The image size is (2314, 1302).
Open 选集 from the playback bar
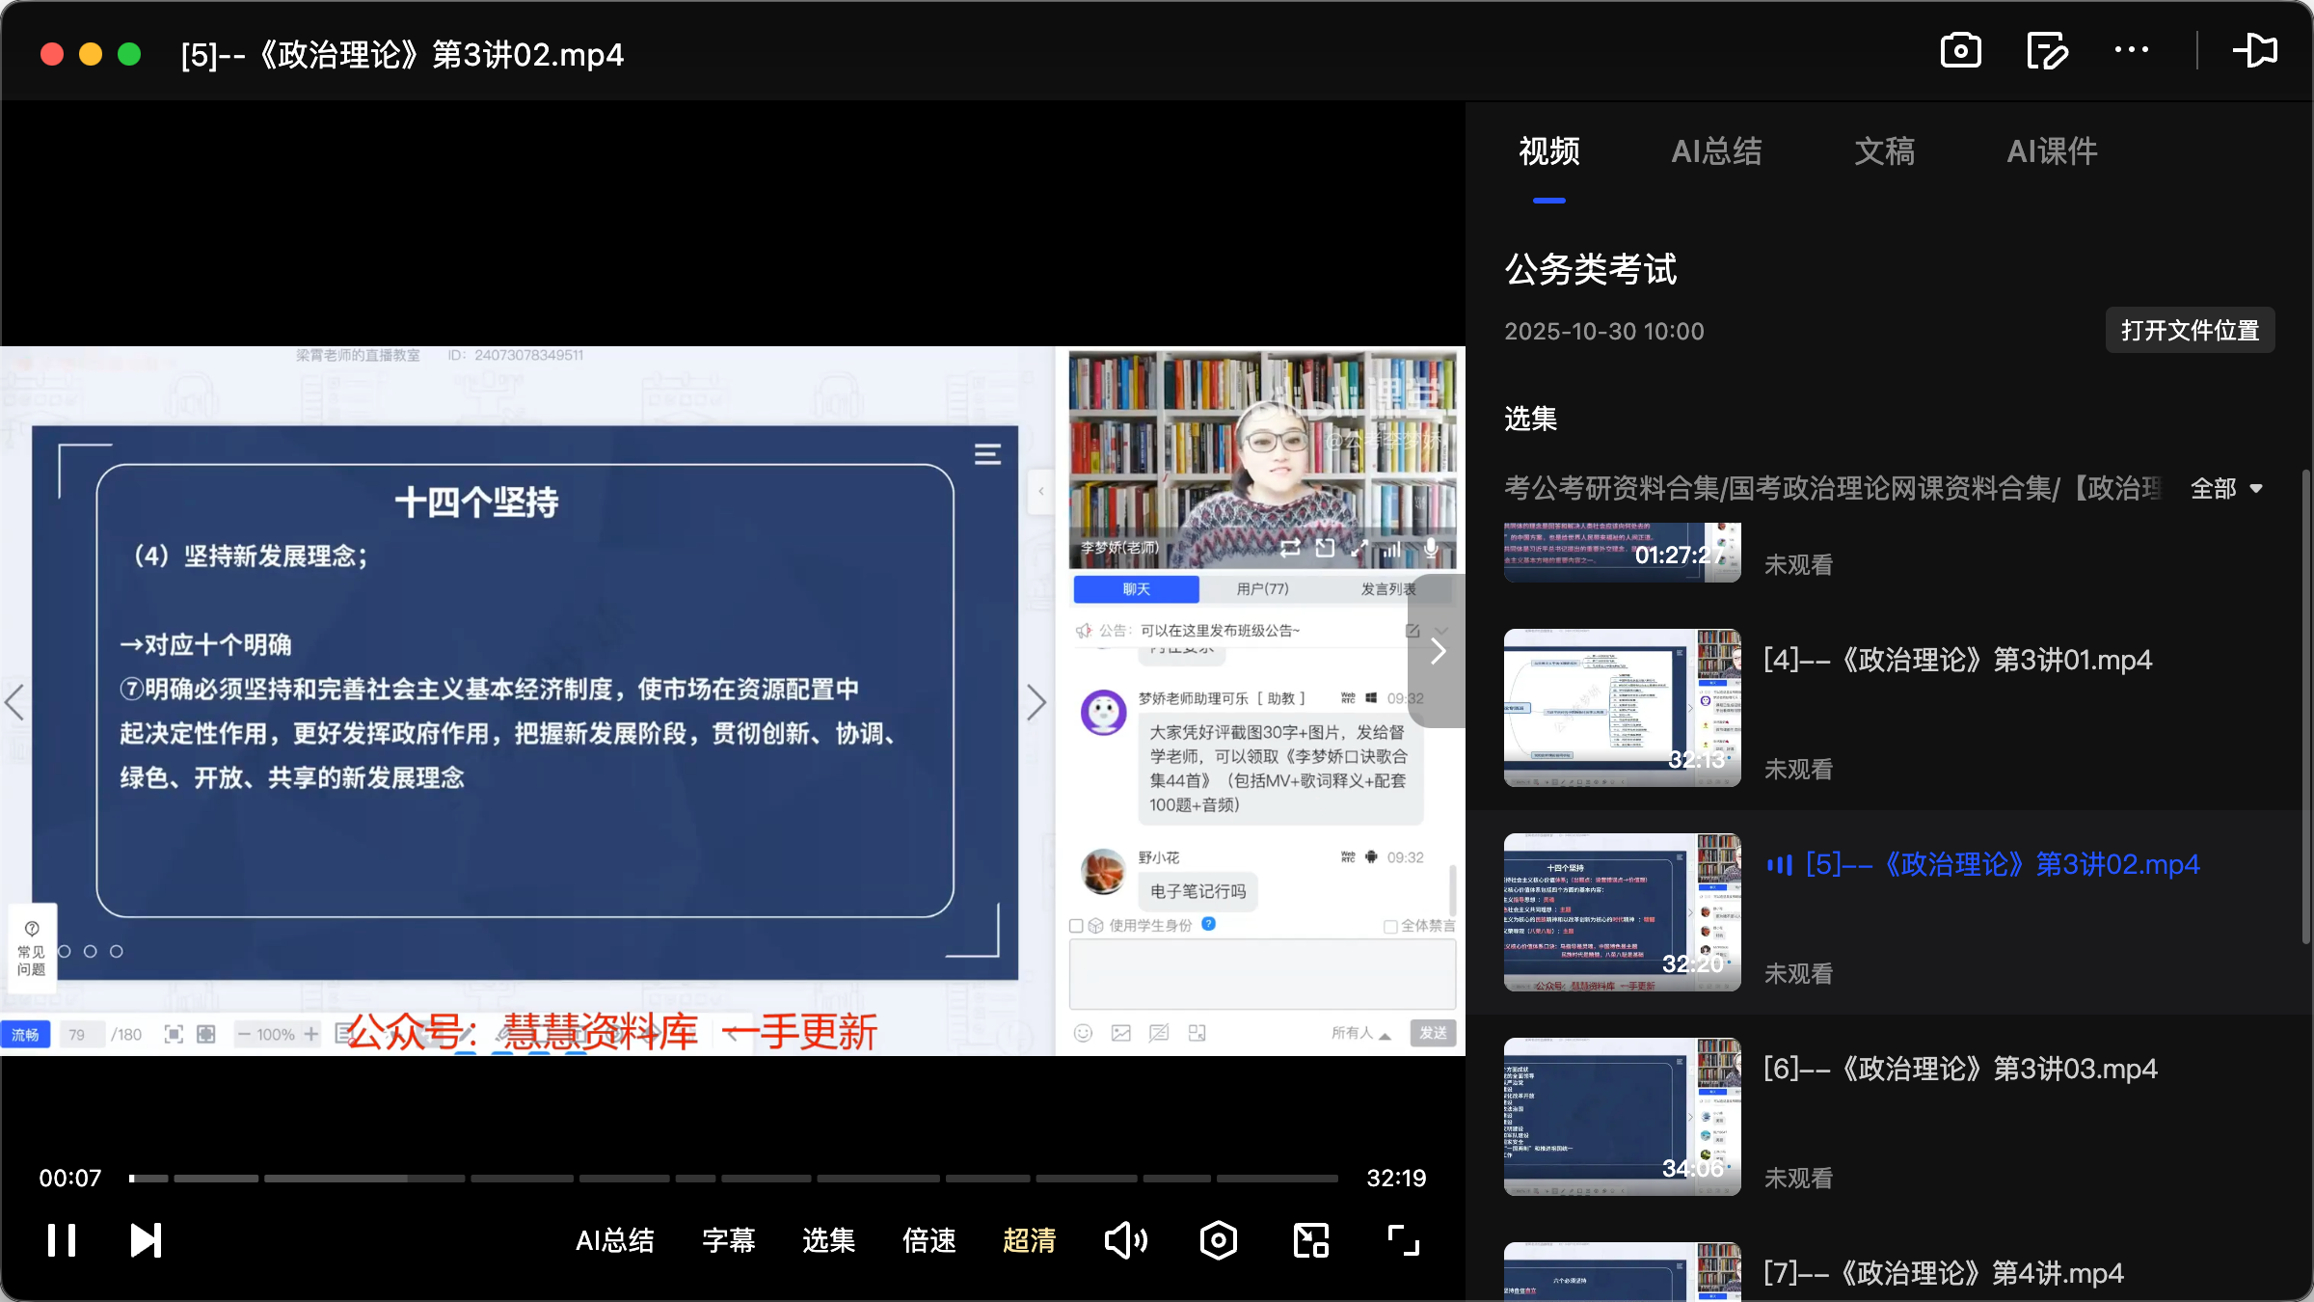pyautogui.click(x=827, y=1239)
